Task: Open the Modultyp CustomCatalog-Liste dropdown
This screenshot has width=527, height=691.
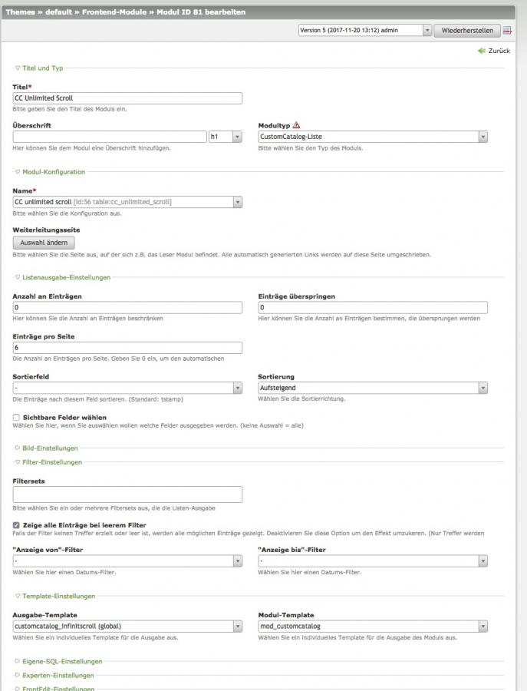Action: click(x=373, y=137)
